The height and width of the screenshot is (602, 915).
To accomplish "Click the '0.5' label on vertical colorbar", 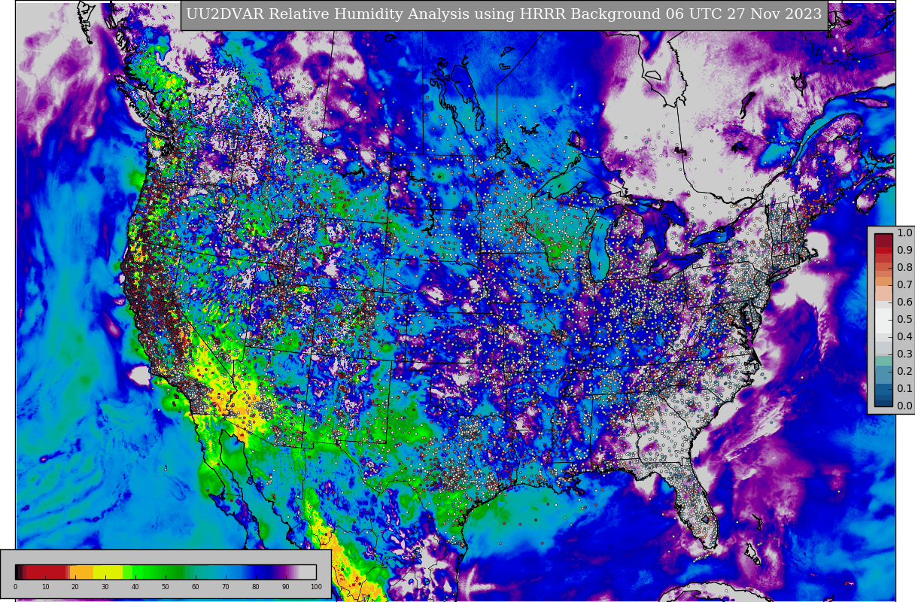I will coord(904,319).
